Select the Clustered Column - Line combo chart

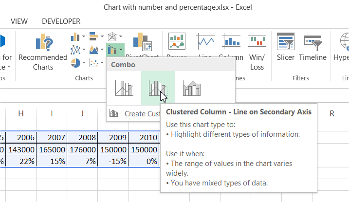(x=124, y=88)
